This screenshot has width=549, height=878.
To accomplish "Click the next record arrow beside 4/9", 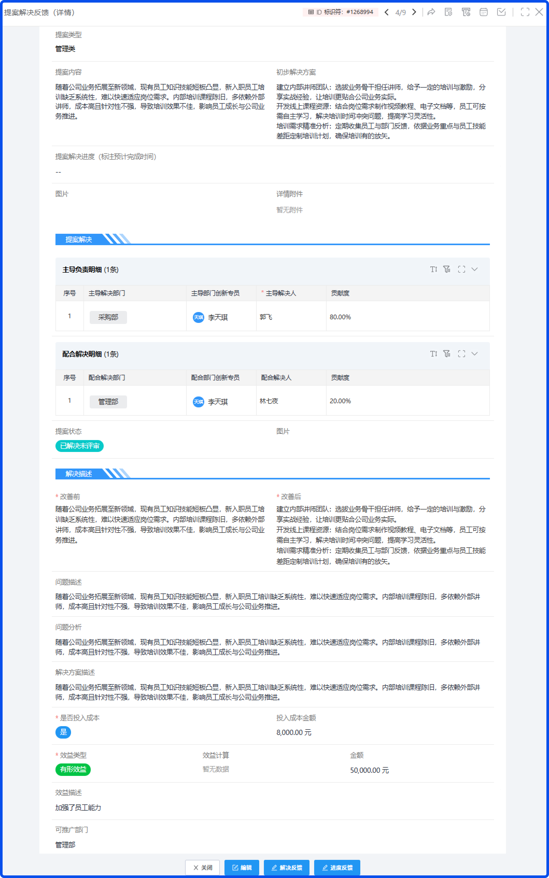I will pos(414,12).
